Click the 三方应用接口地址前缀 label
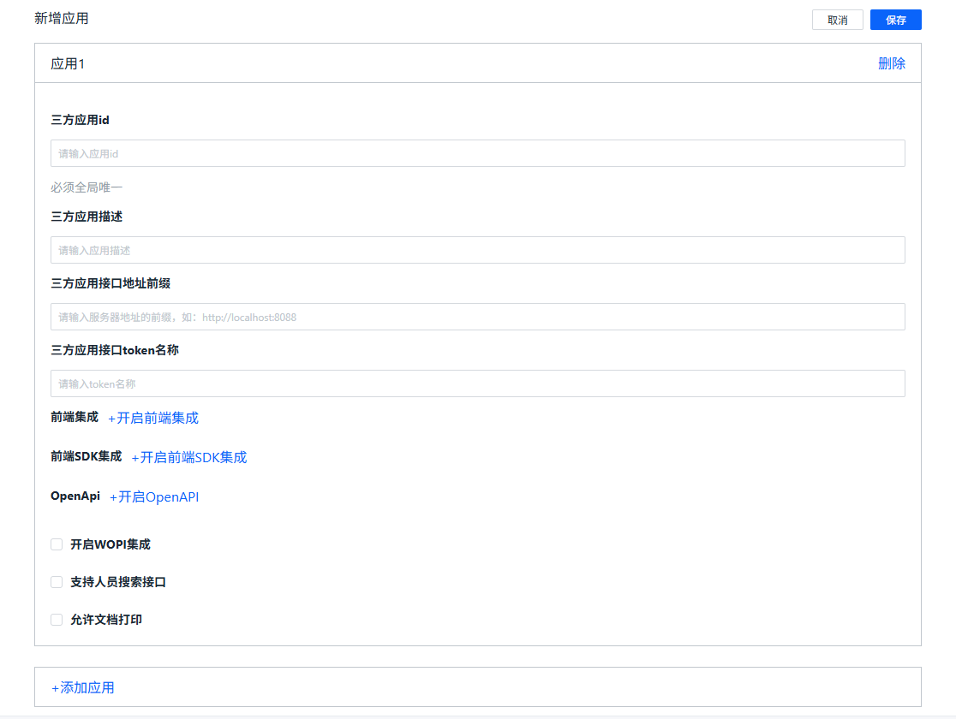Screen dimensions: 956x719 110,283
